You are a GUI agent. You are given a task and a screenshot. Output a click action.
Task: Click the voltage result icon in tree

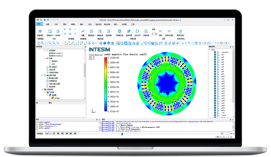point(52,98)
